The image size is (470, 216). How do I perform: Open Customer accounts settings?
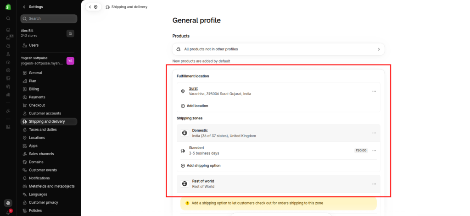point(49,113)
